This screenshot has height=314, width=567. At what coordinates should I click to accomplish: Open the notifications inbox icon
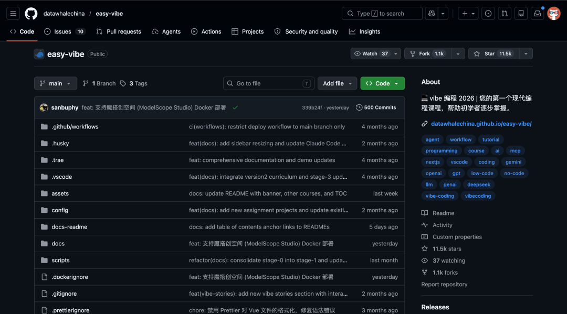tap(538, 14)
